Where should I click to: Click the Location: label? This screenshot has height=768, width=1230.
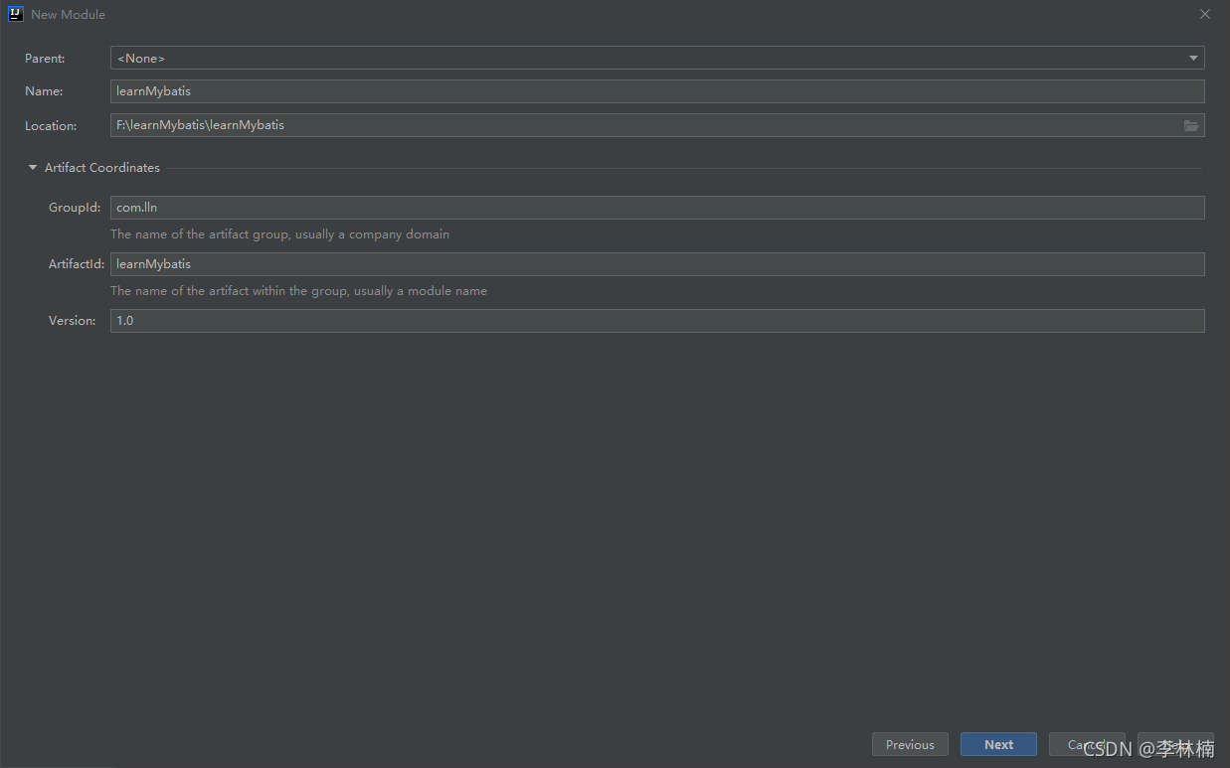(51, 126)
